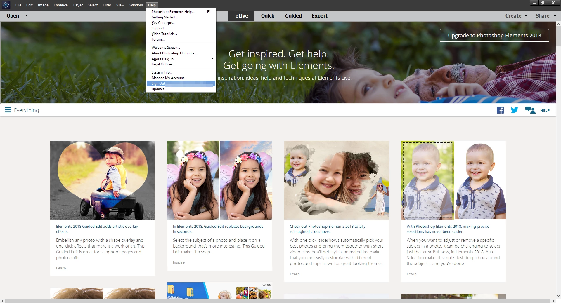Open the artistic overlay effects article title
The height and width of the screenshot is (303, 561).
coord(97,229)
